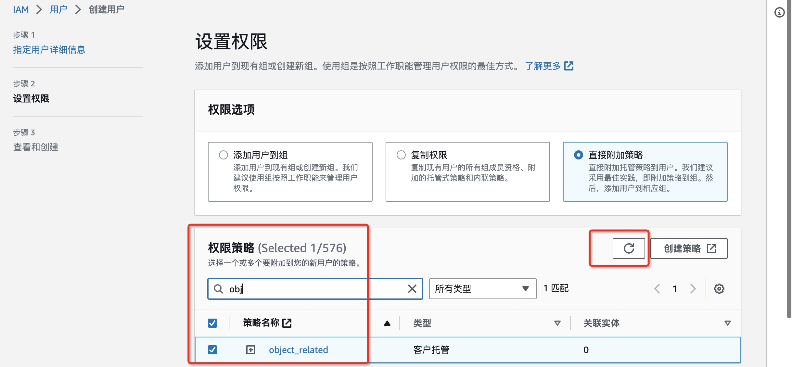Open the object_related policy link
792x367 pixels.
[298, 350]
